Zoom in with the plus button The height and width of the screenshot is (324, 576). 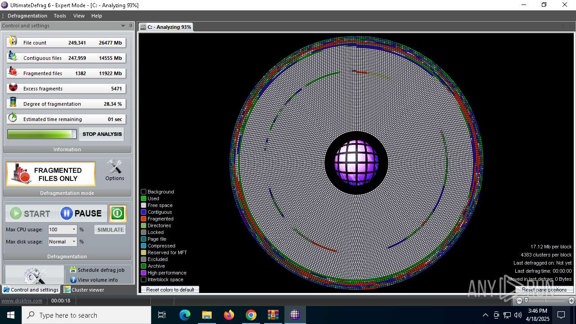tap(571, 301)
